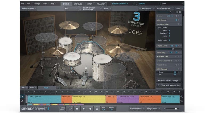
Task: Select the arrow pointer tool in song track
Action: pos(22,97)
